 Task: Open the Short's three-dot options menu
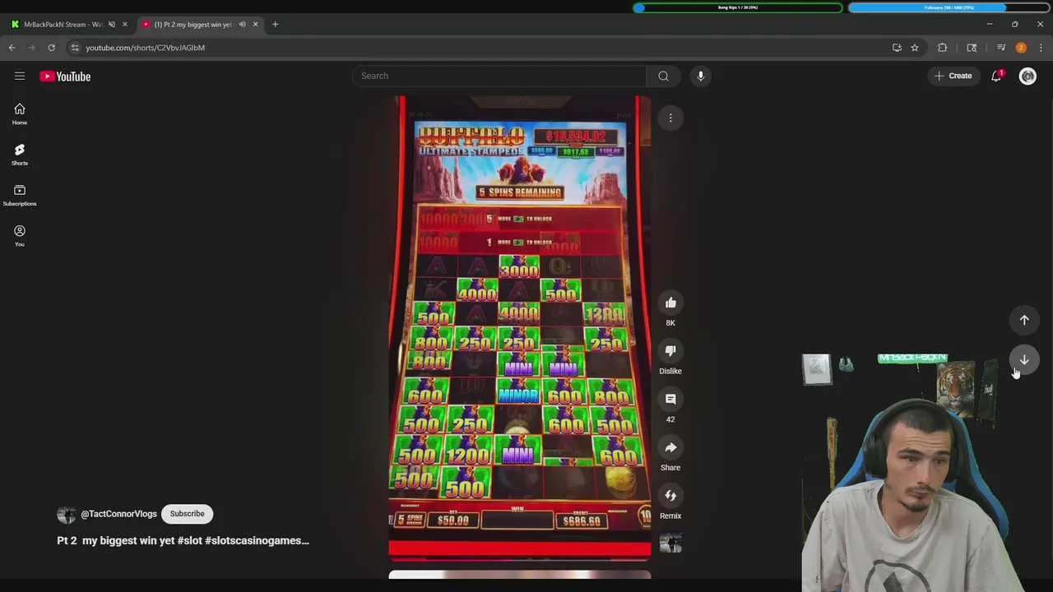(x=670, y=118)
